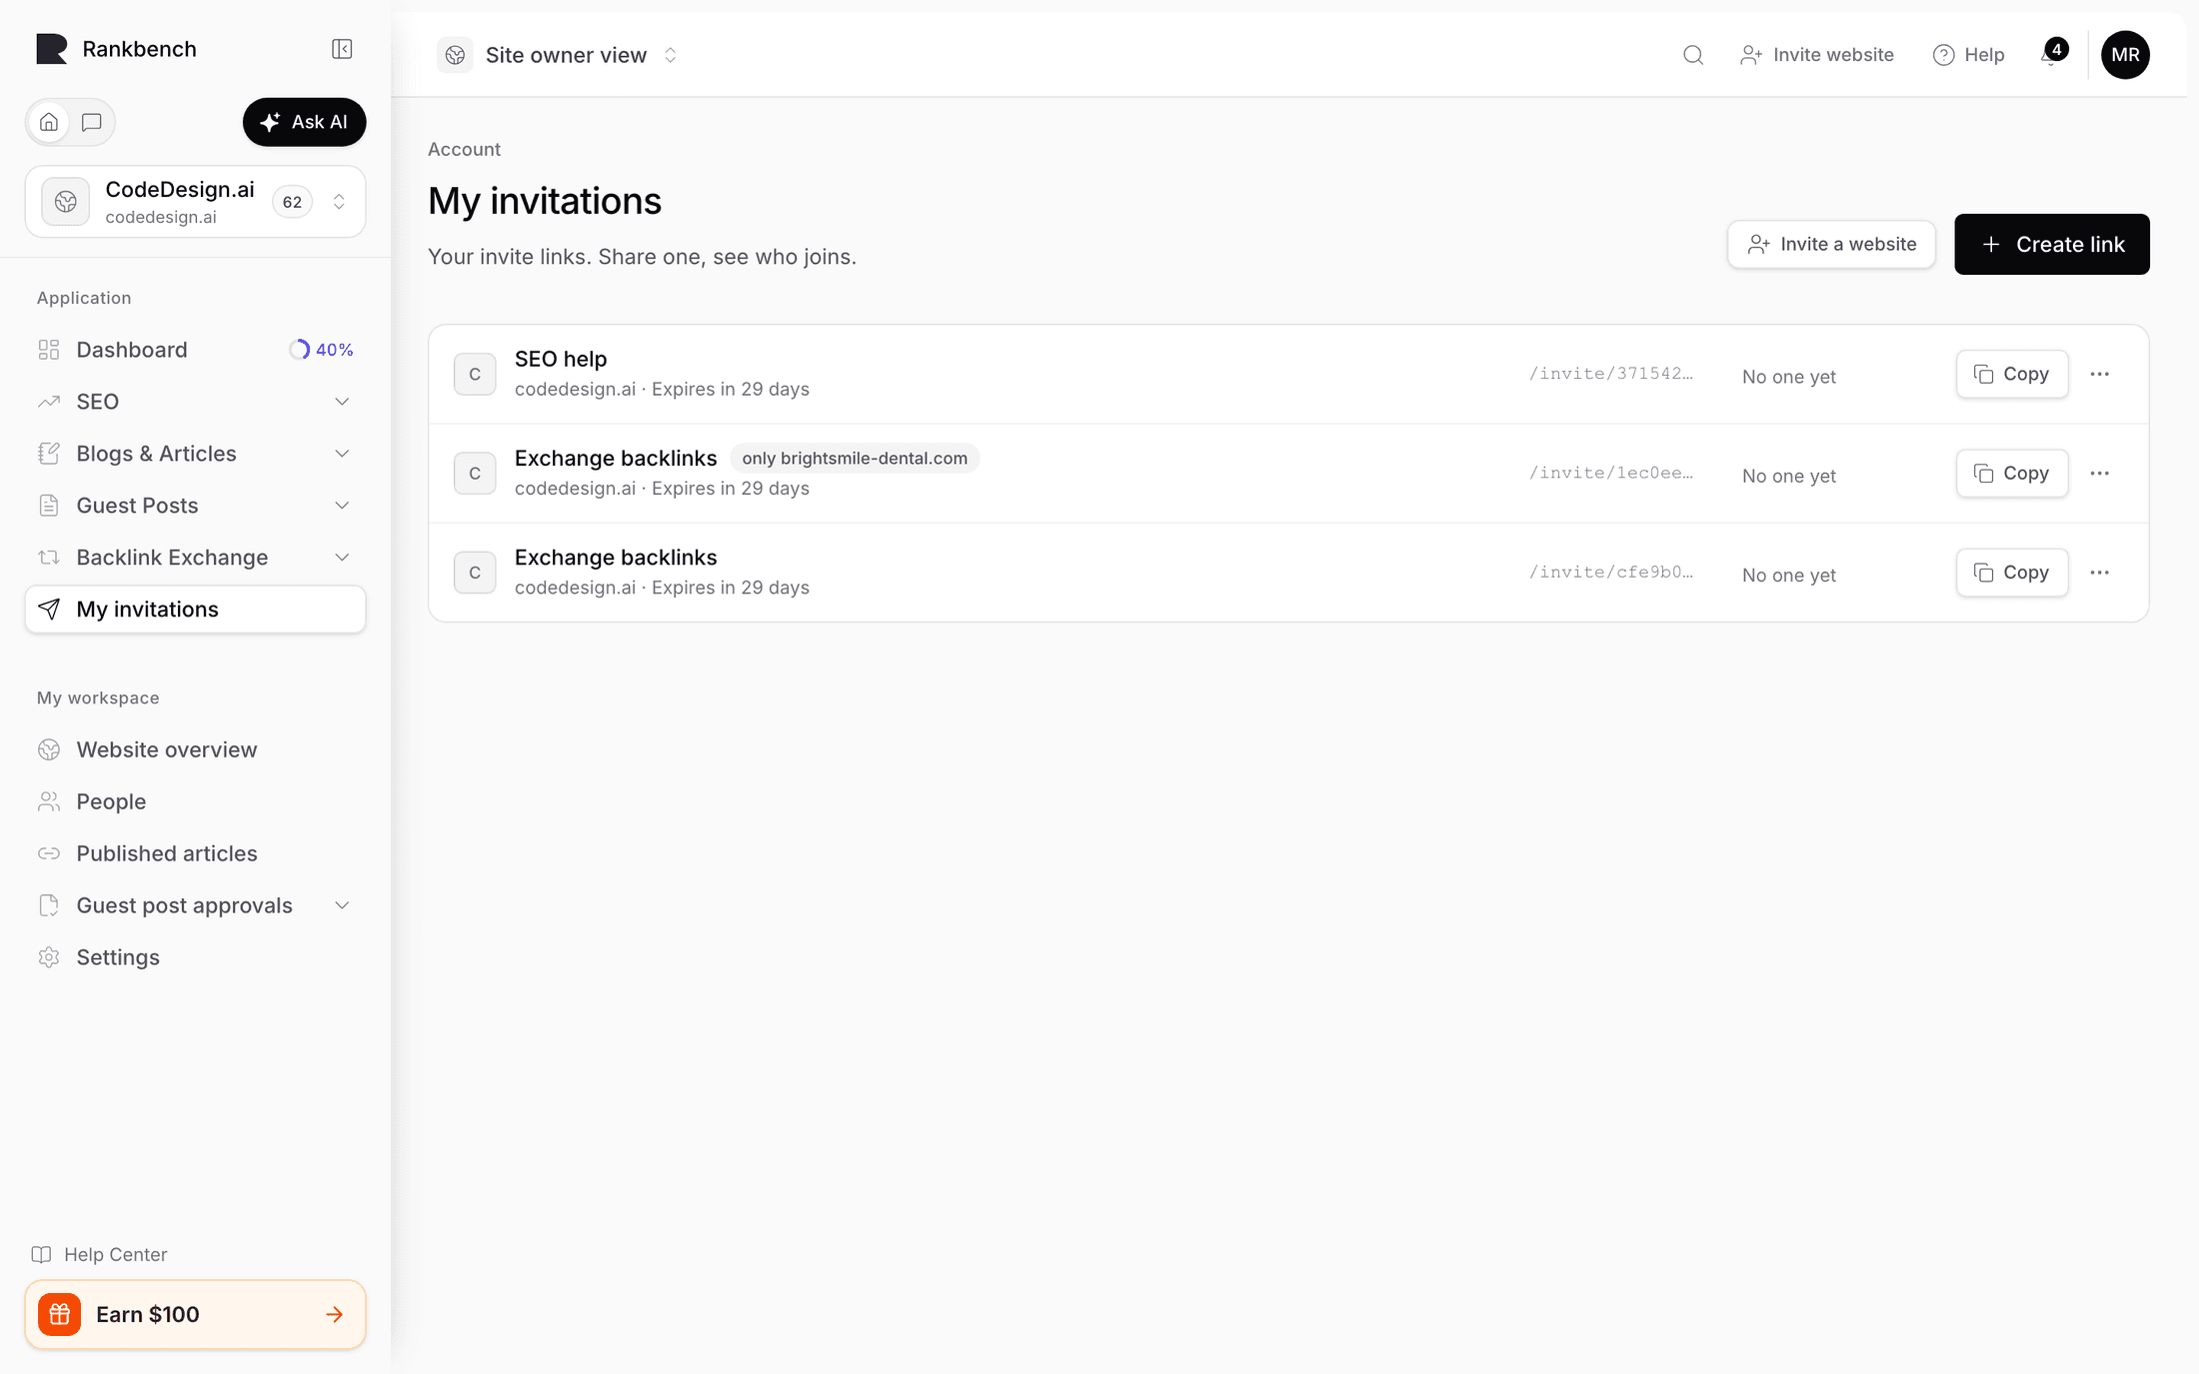Open Settings in sidebar

[x=195, y=957]
